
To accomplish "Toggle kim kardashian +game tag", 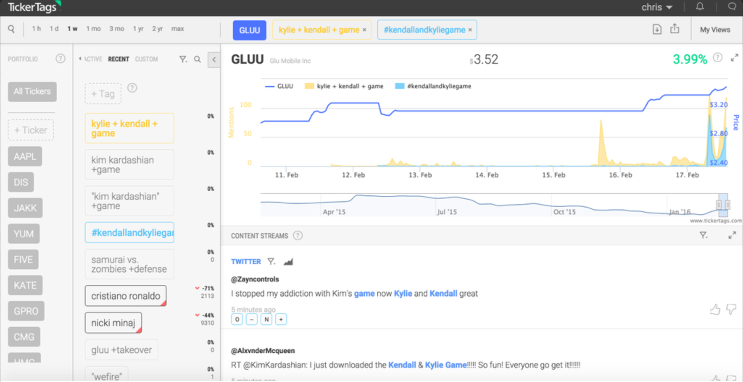I will tap(129, 165).
